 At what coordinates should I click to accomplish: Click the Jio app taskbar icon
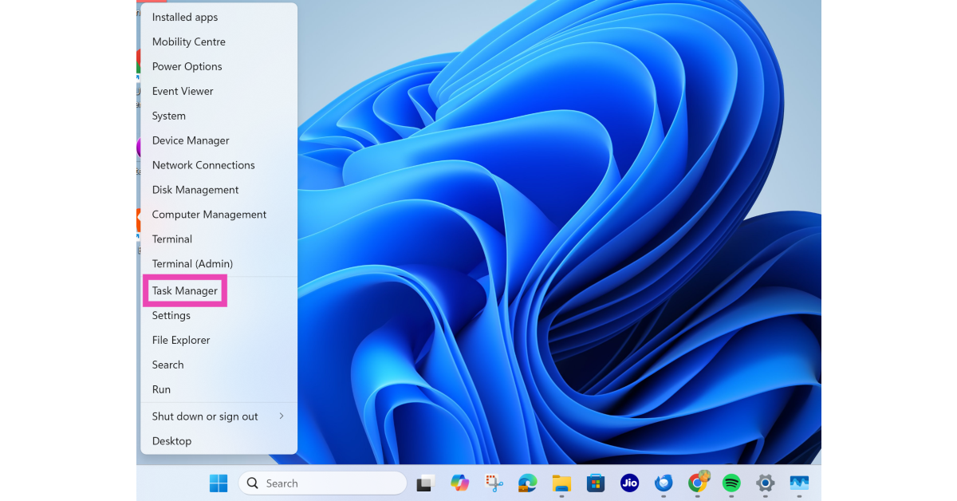click(x=629, y=483)
